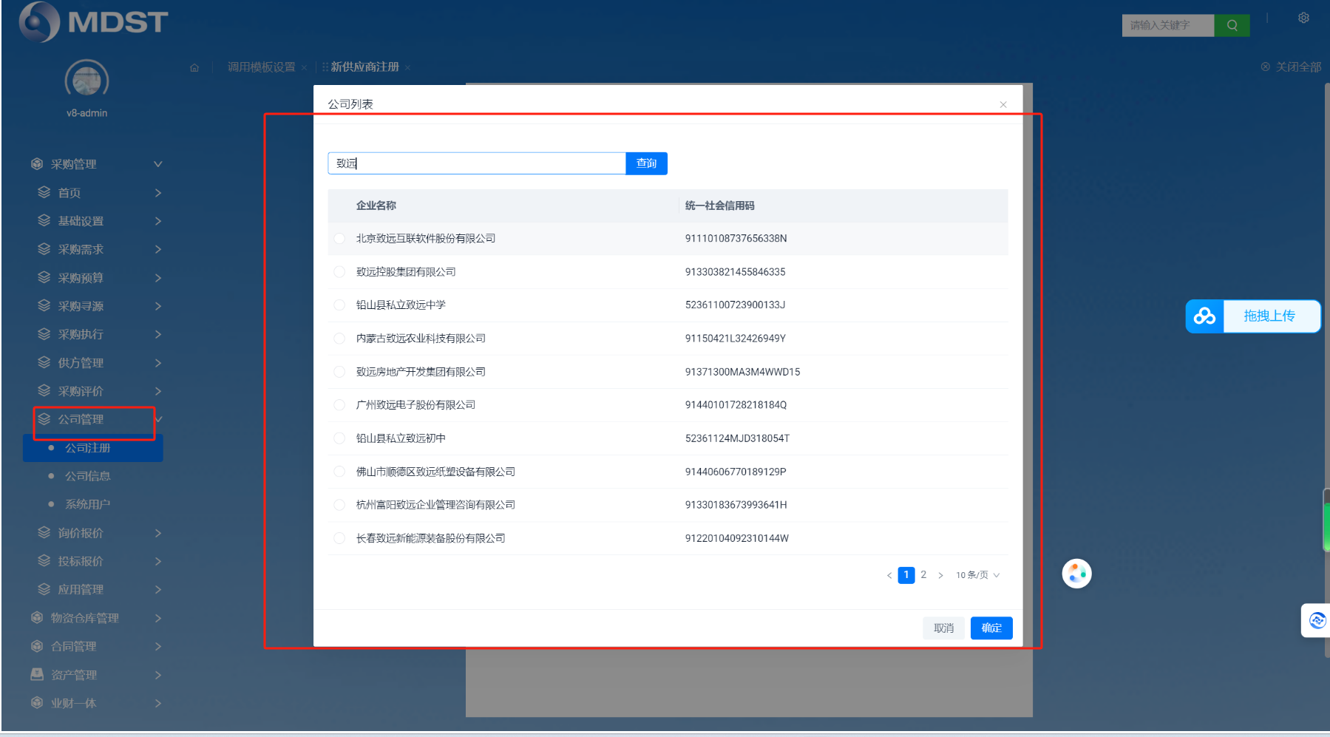Image resolution: width=1330 pixels, height=737 pixels.
Task: Select the radio for 内蒙古致远农业科技有限公司
Action: point(339,338)
